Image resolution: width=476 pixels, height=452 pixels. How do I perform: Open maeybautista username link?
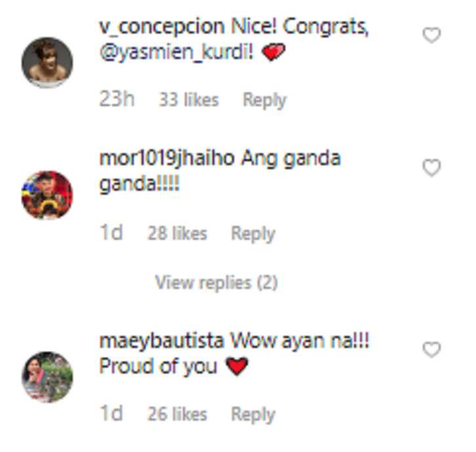[x=161, y=341]
